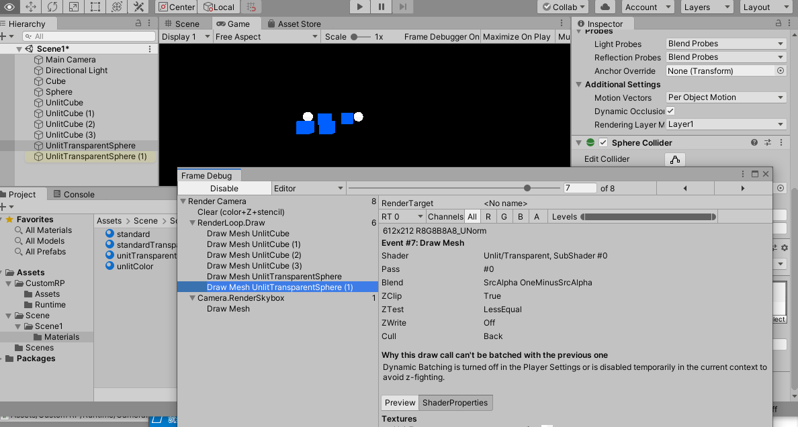This screenshot has width=798, height=427.
Task: Open the Free Aspect dropdown
Action: 266,37
